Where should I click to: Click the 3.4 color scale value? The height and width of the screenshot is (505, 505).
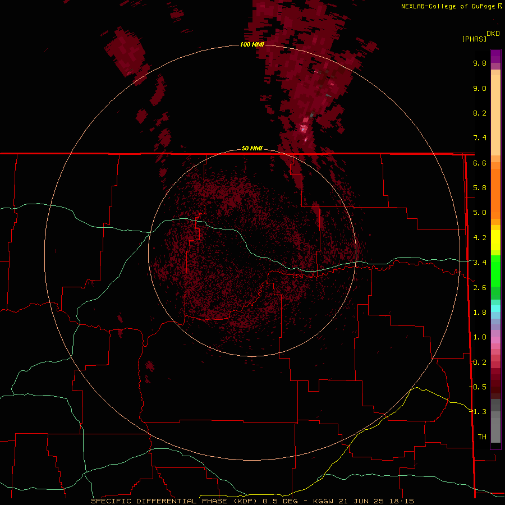(x=480, y=263)
